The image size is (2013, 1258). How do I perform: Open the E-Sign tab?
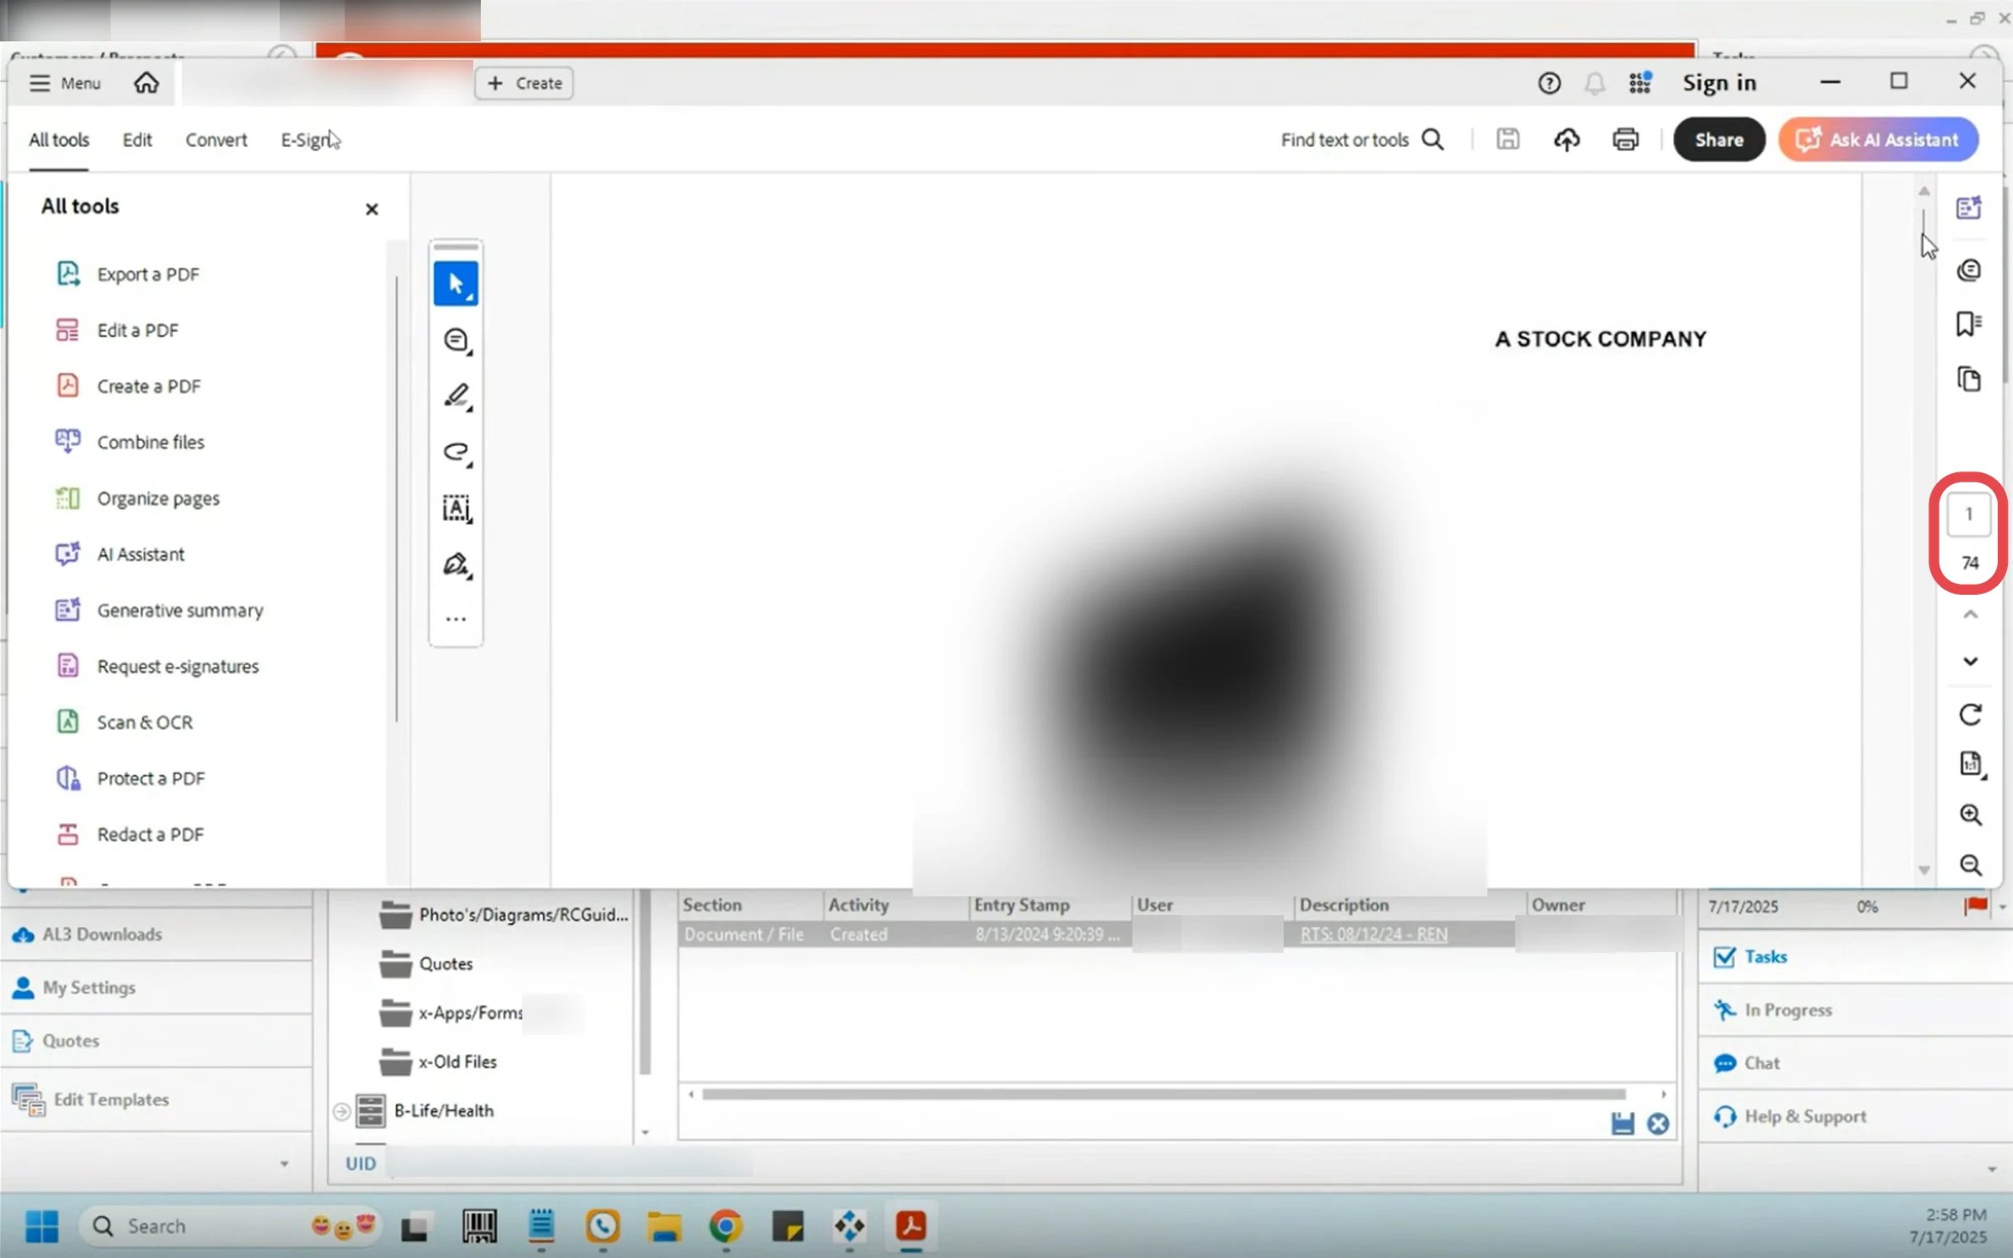click(x=306, y=139)
